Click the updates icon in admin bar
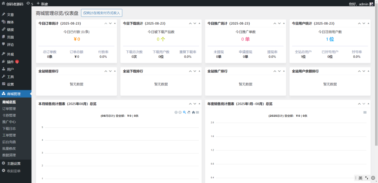 point(30,4)
